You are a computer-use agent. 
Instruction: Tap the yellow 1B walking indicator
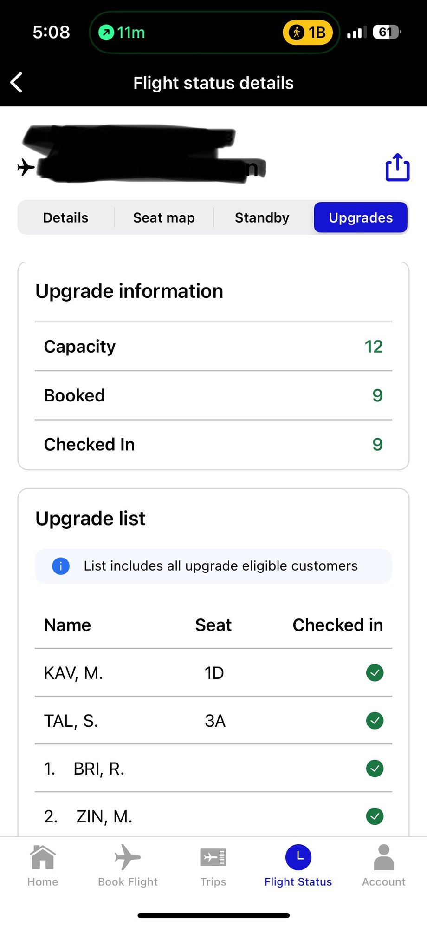pos(308,33)
